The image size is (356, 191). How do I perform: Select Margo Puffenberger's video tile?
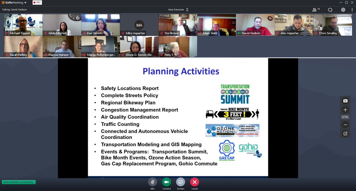101,47
